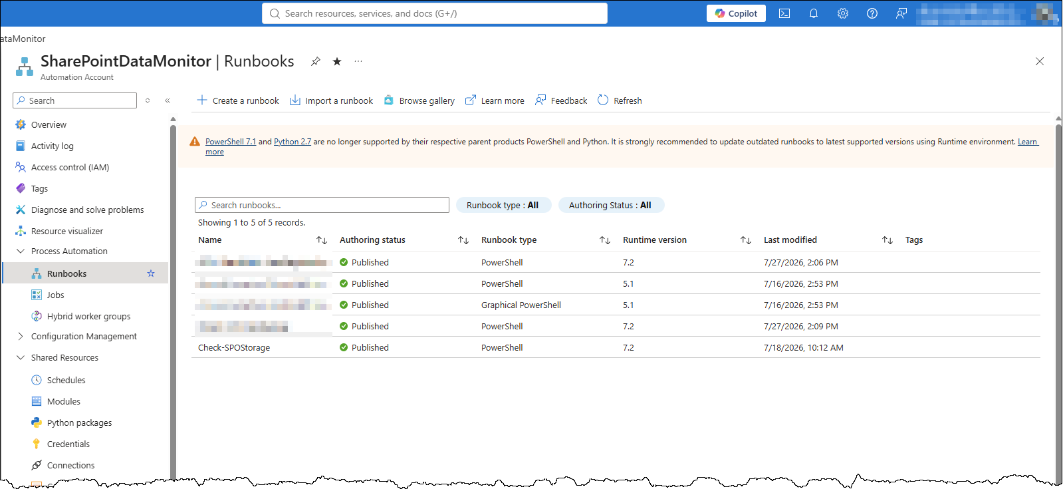Open Browse gallery
The height and width of the screenshot is (495, 1063).
point(419,100)
